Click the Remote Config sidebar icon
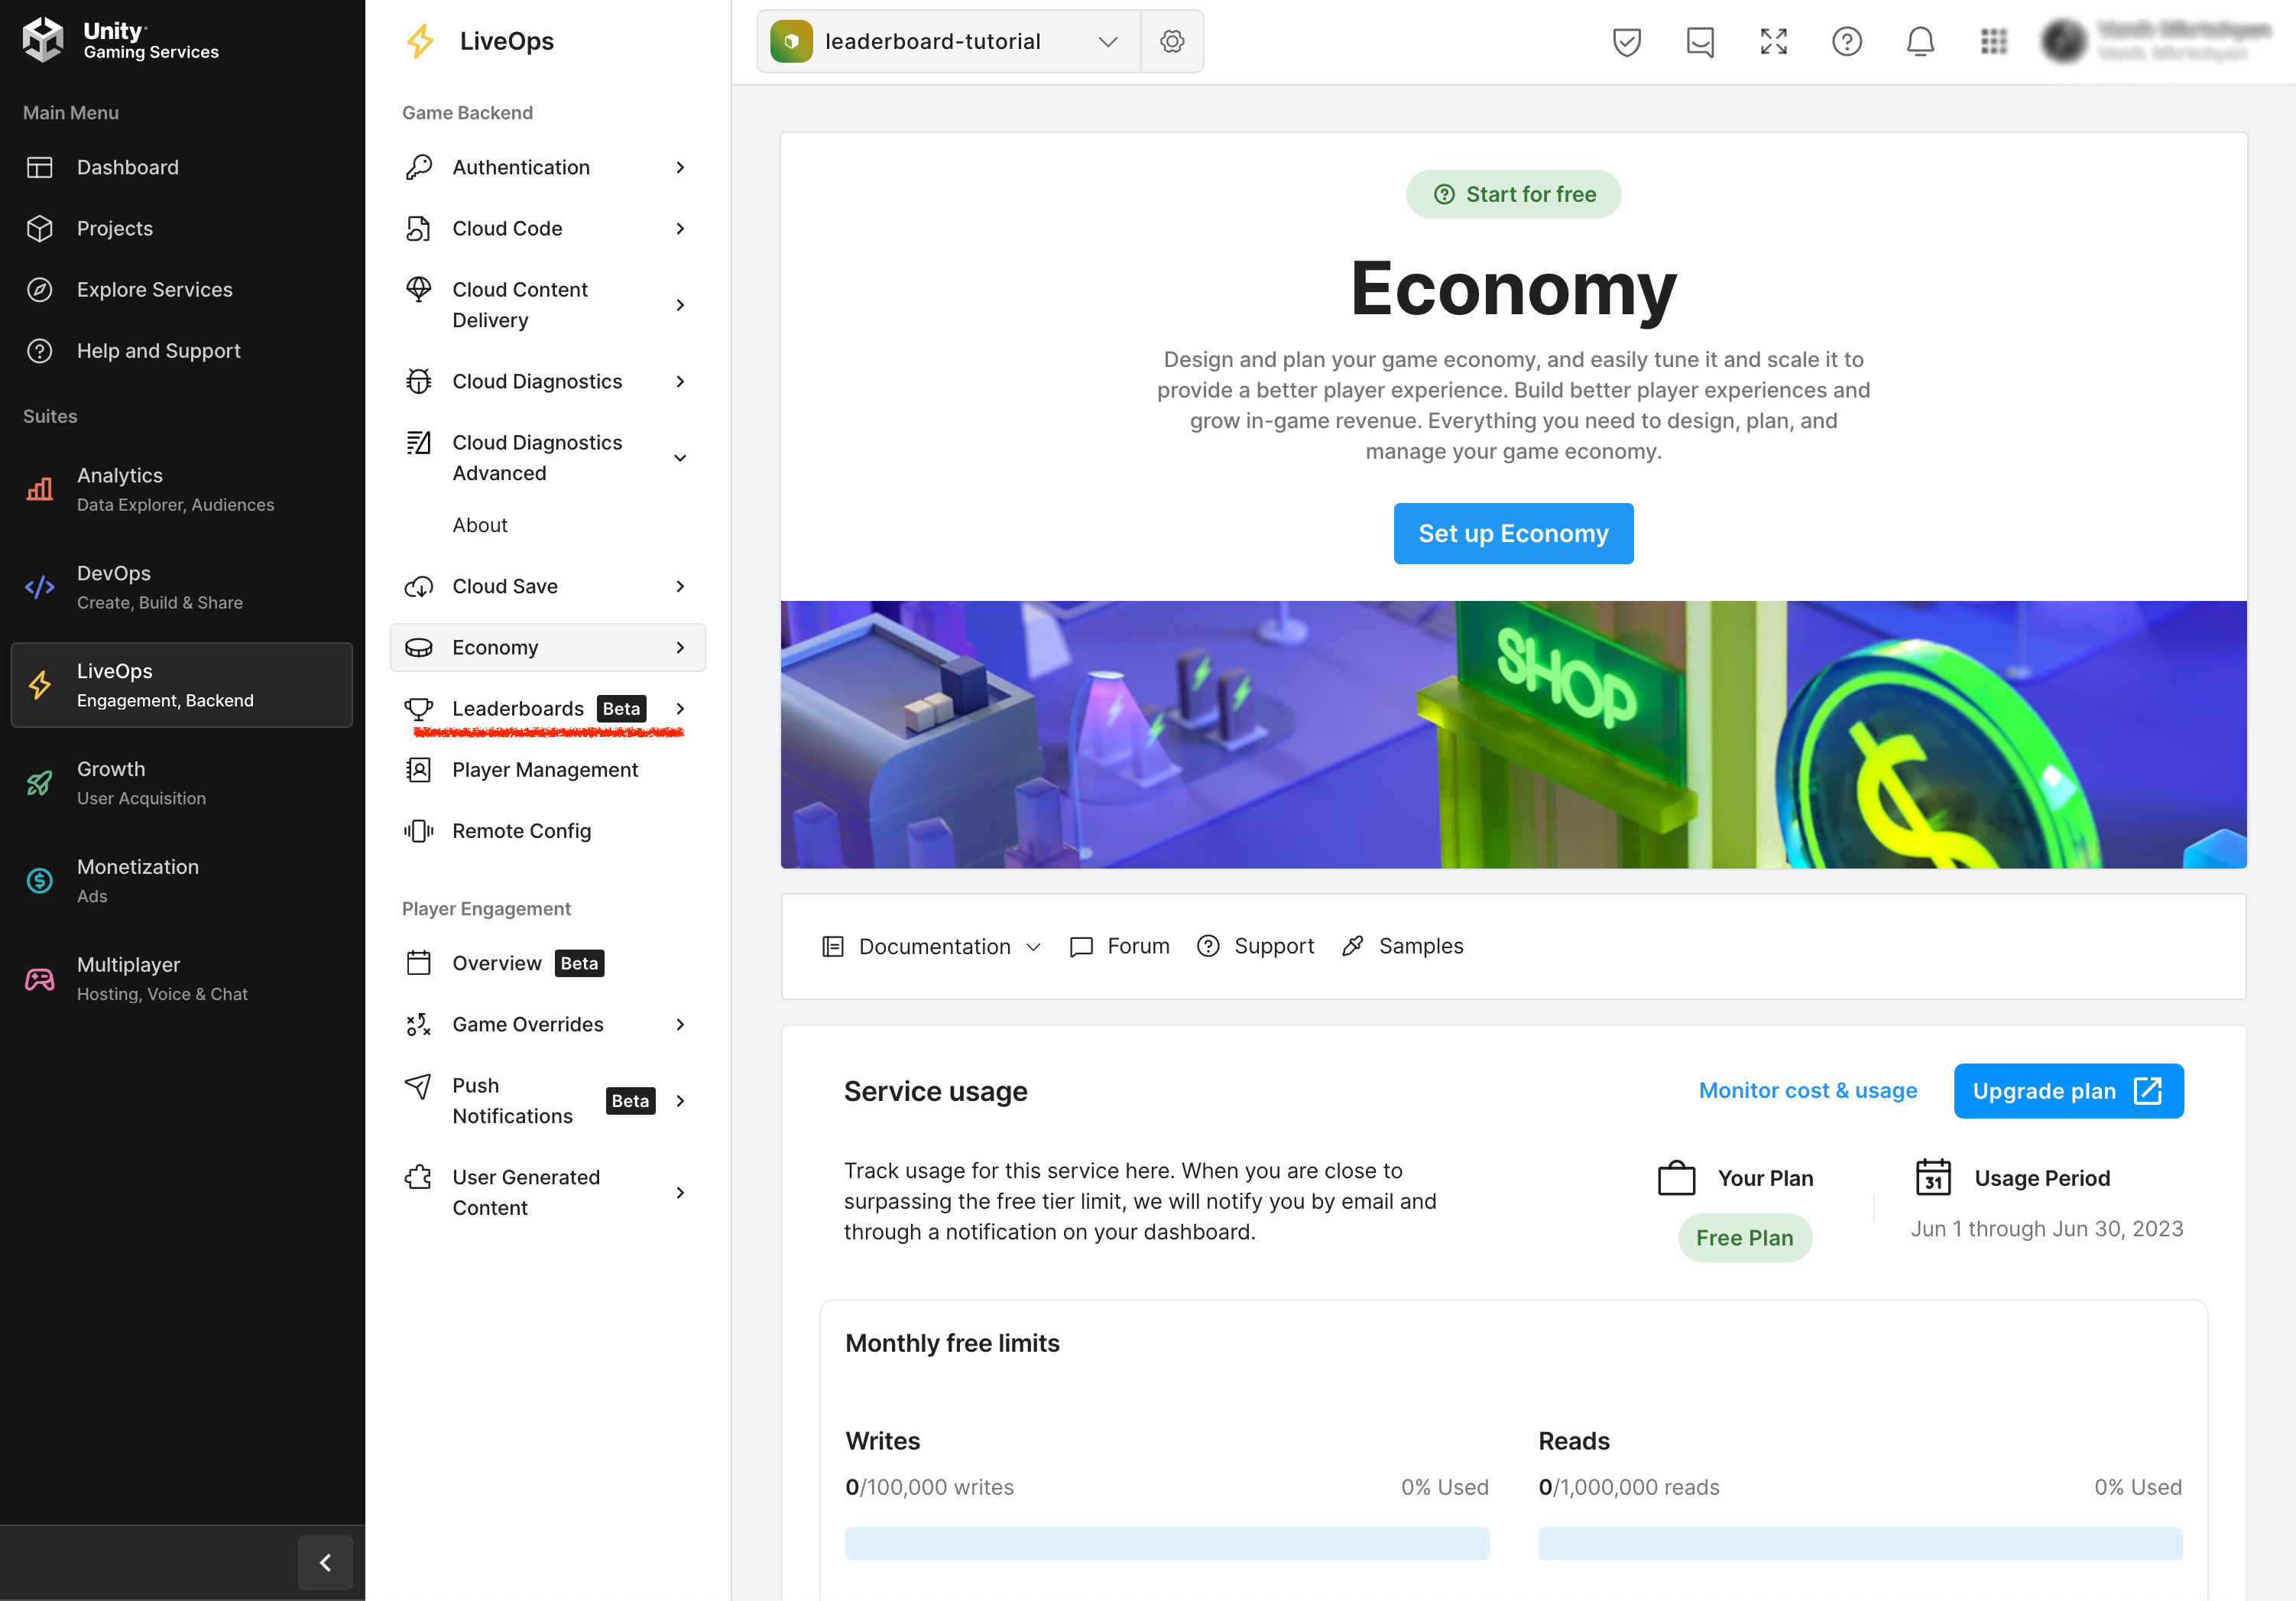This screenshot has width=2296, height=1601. point(419,831)
